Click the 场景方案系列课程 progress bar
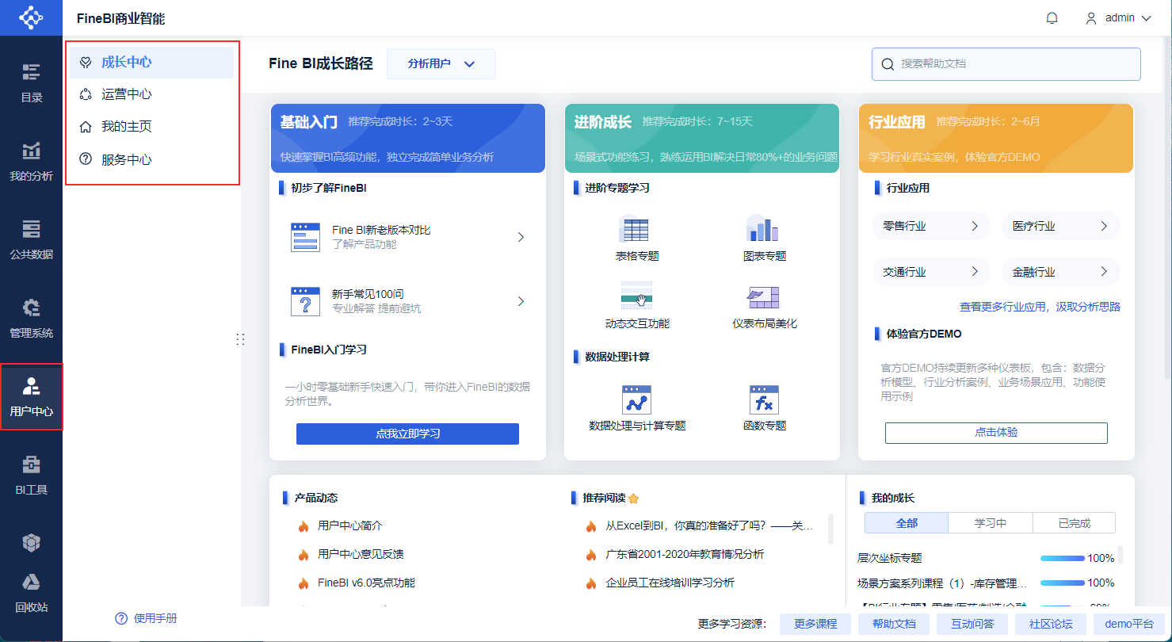The height and width of the screenshot is (642, 1172). [x=1063, y=583]
